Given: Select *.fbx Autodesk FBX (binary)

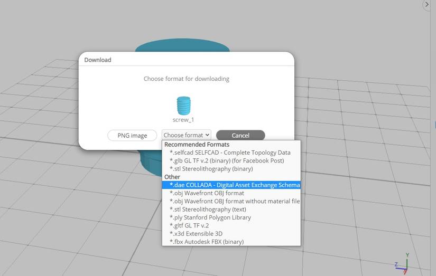Looking at the screenshot, I should point(231,242).
